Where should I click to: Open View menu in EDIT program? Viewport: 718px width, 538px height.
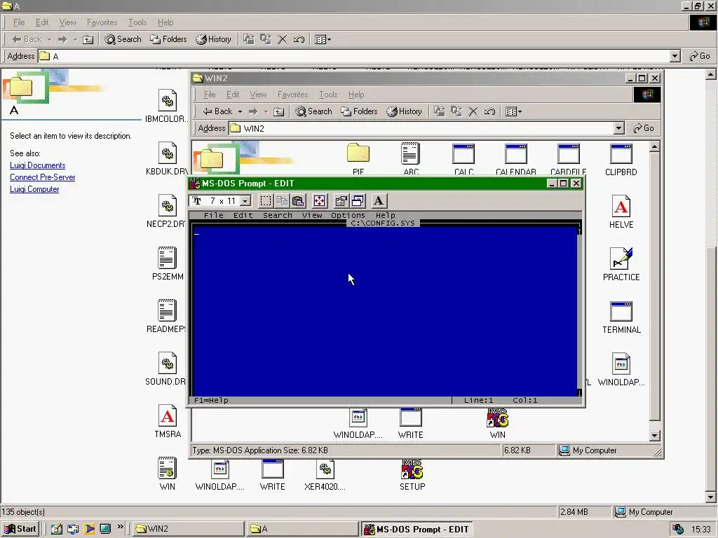click(x=312, y=215)
